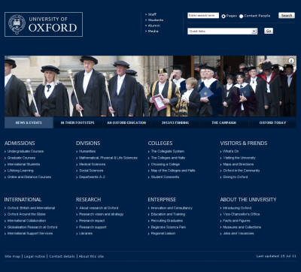Click the Go button

(x=269, y=31)
